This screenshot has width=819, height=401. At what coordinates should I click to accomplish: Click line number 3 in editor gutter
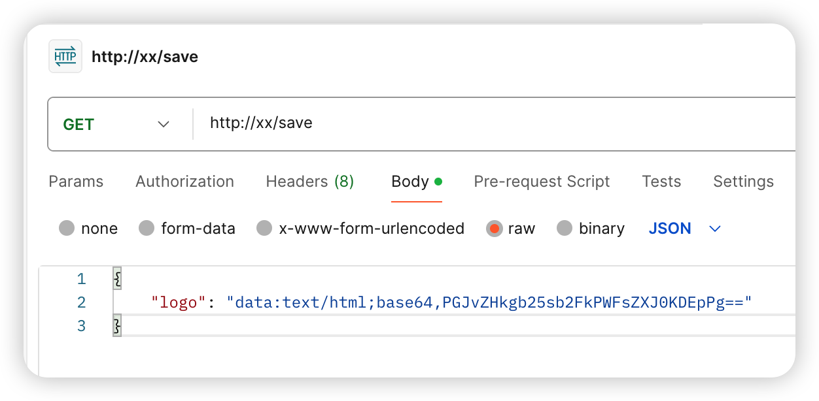pos(81,326)
